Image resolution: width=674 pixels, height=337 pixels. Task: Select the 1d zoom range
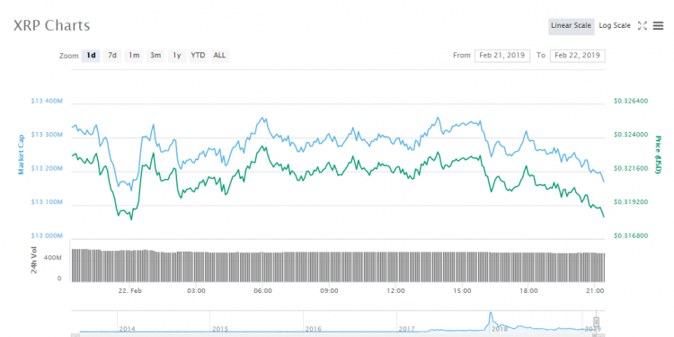point(91,56)
